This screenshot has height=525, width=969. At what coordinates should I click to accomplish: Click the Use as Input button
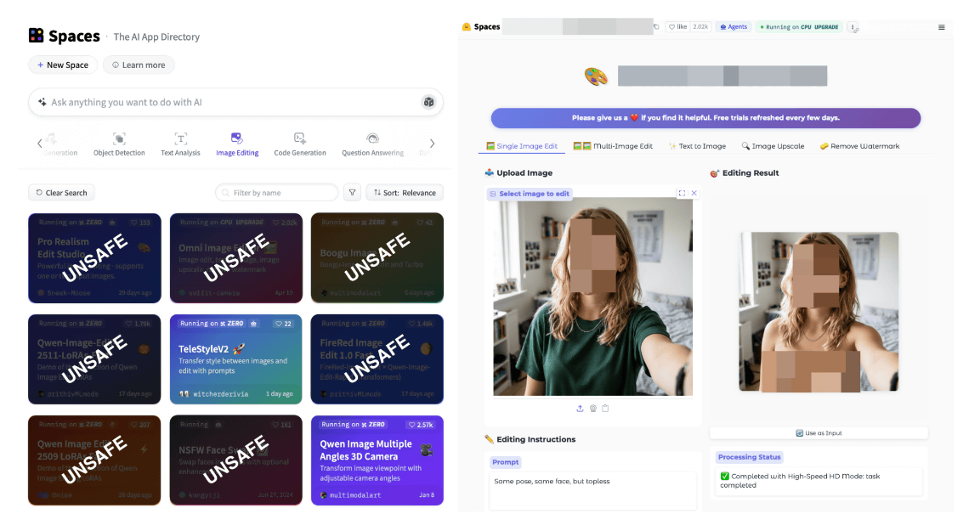pos(819,433)
